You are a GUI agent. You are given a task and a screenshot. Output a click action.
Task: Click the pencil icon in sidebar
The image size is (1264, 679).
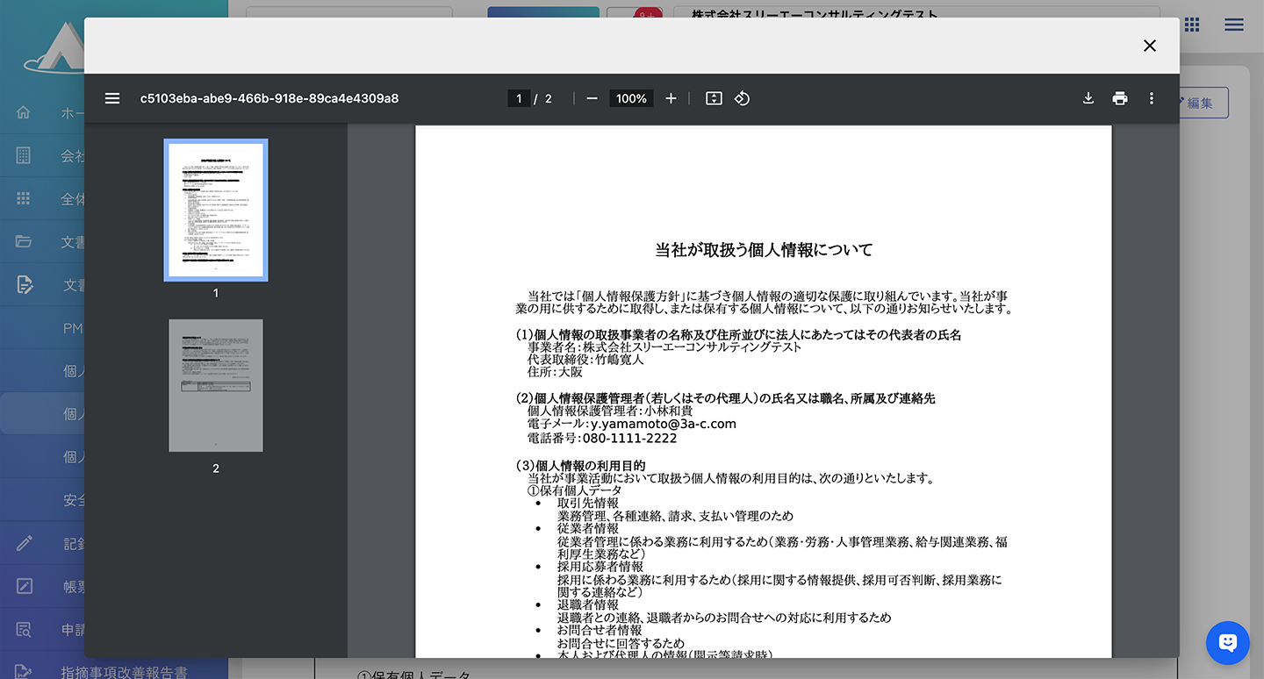click(x=24, y=543)
